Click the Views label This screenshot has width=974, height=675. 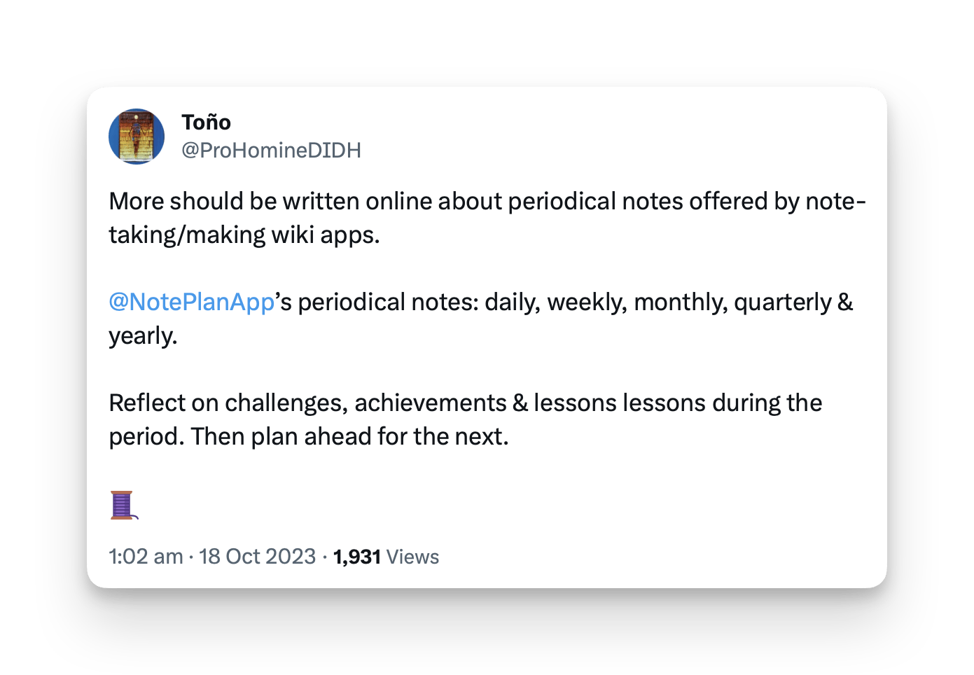412,557
